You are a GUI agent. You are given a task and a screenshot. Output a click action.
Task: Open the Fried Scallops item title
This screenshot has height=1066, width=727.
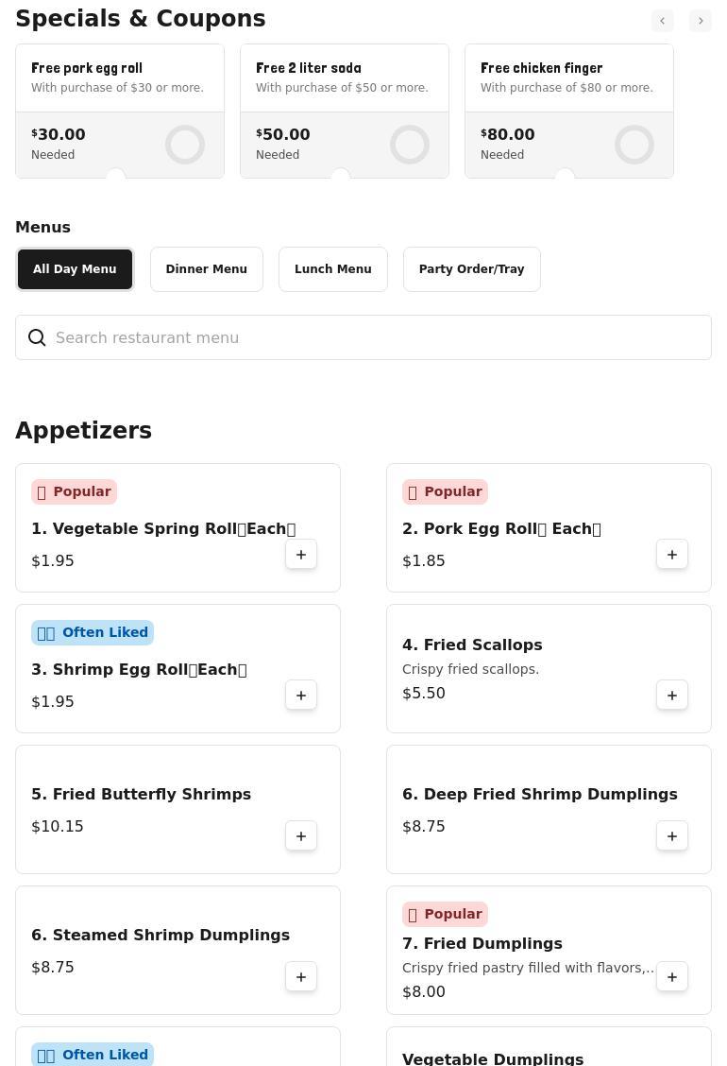pyautogui.click(x=472, y=645)
